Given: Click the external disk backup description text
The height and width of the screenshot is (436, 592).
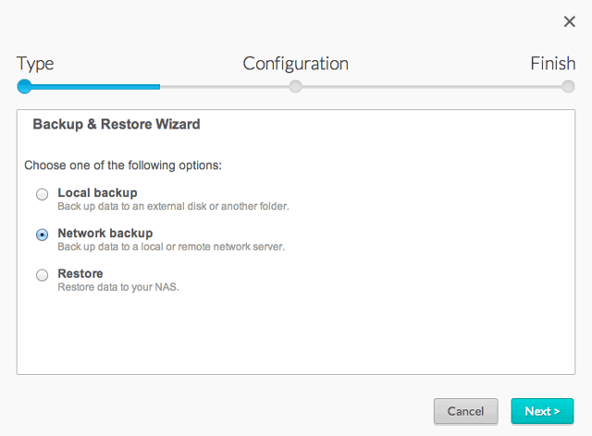Looking at the screenshot, I should point(173,206).
